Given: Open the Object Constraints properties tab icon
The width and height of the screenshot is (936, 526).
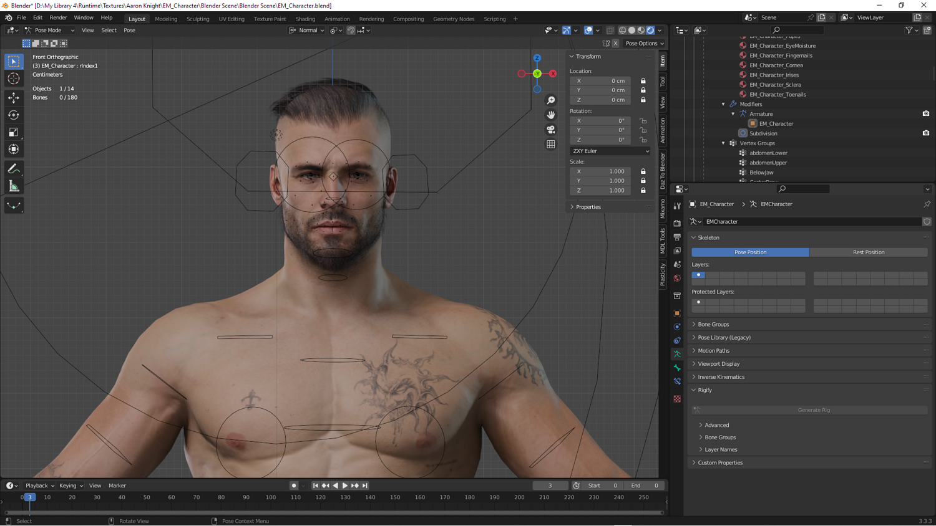Looking at the screenshot, I should (677, 340).
